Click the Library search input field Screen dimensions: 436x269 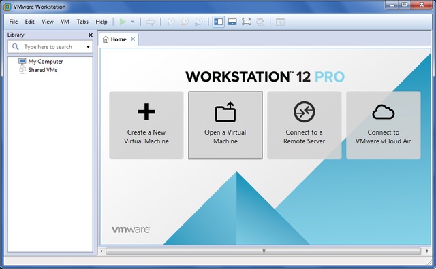(x=50, y=47)
